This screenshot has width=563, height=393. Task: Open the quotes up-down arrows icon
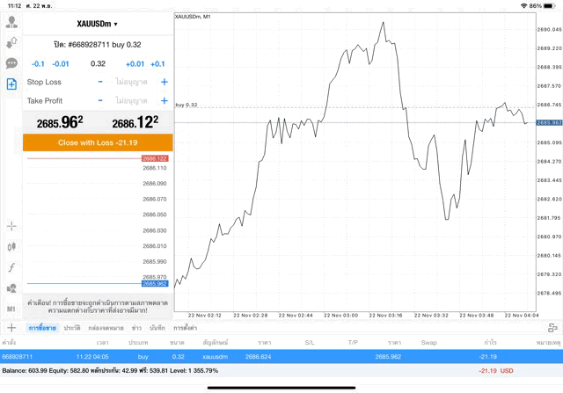coord(11,43)
